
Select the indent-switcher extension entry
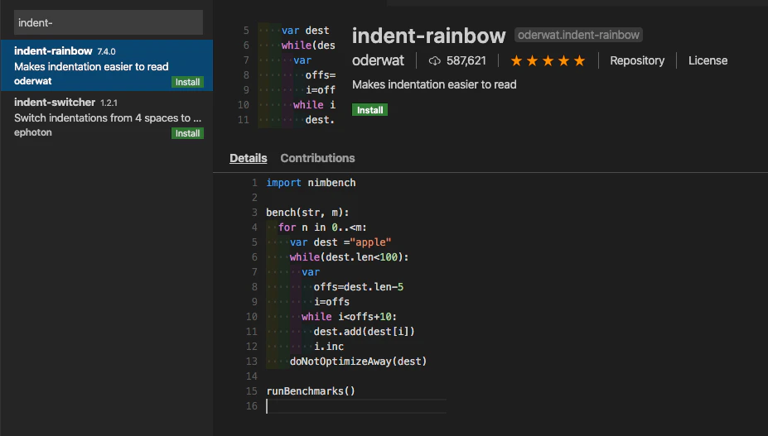107,117
